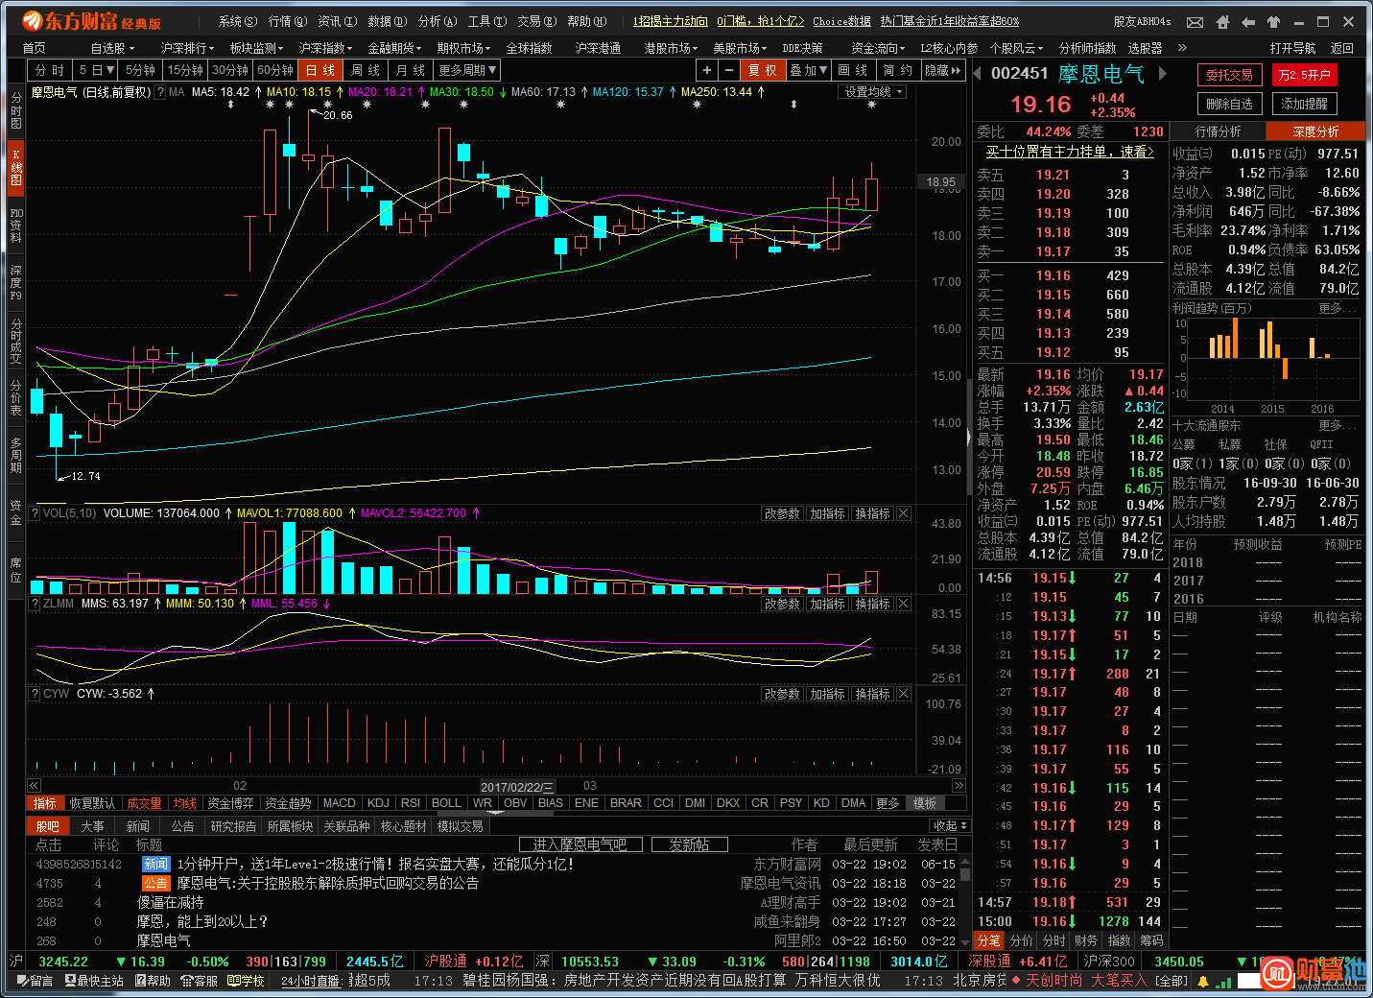Zoom out chart with minus icon
The width and height of the screenshot is (1373, 998).
728,70
